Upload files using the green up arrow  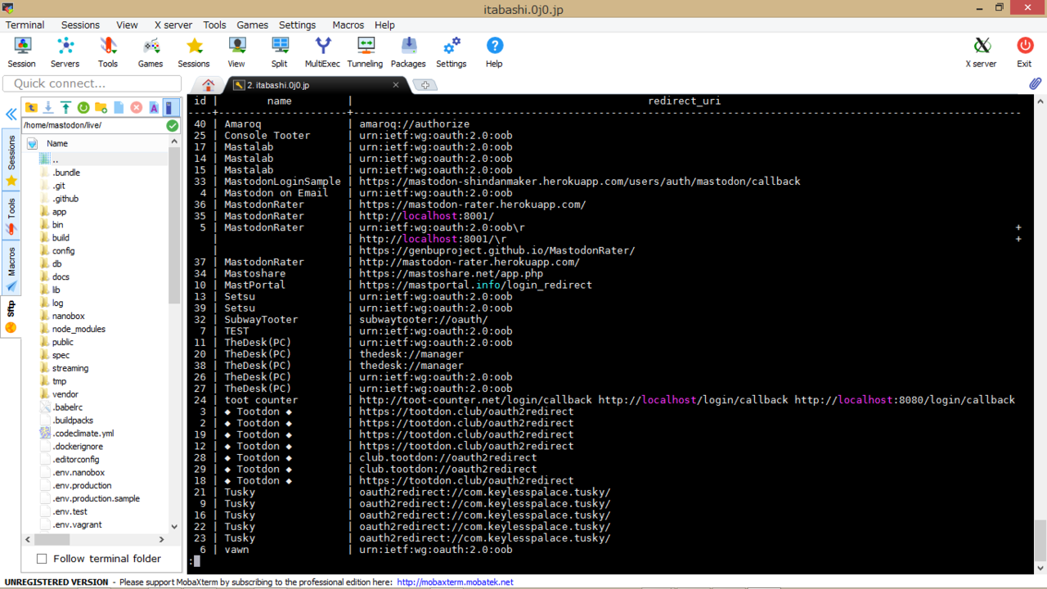point(65,108)
